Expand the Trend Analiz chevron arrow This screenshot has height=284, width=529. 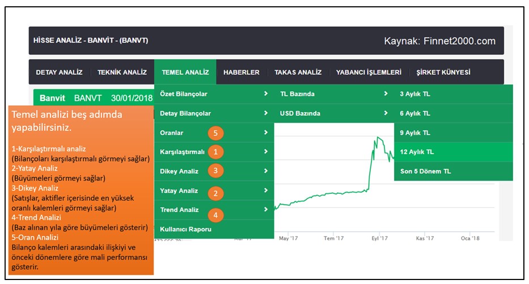pyautogui.click(x=266, y=210)
